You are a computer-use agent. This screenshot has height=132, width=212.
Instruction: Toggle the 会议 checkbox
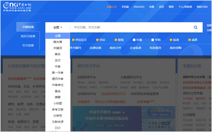[97, 40]
